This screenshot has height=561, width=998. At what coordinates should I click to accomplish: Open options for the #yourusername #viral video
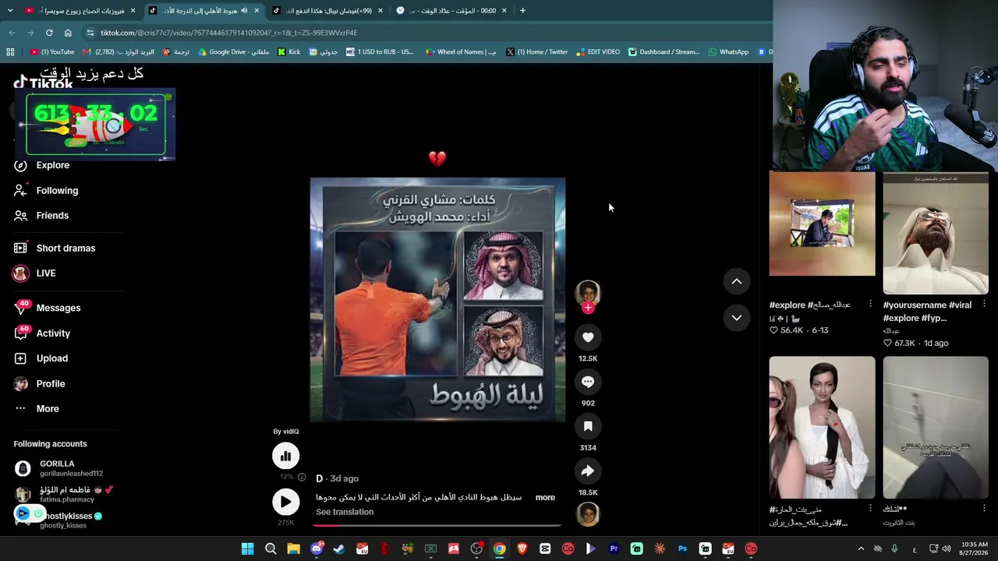pyautogui.click(x=984, y=304)
